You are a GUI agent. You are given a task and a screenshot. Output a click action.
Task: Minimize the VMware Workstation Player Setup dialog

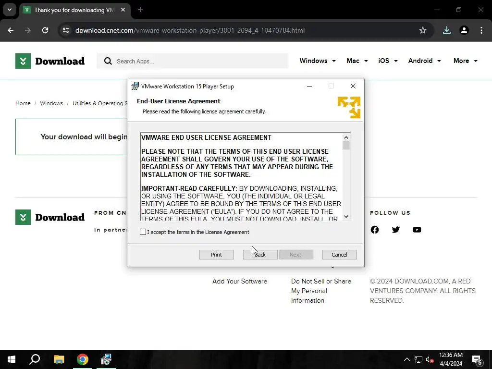click(309, 86)
